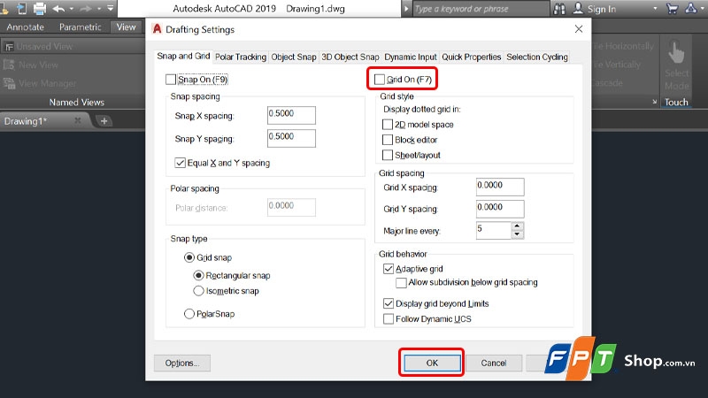Click the Snap X spacing field

291,115
